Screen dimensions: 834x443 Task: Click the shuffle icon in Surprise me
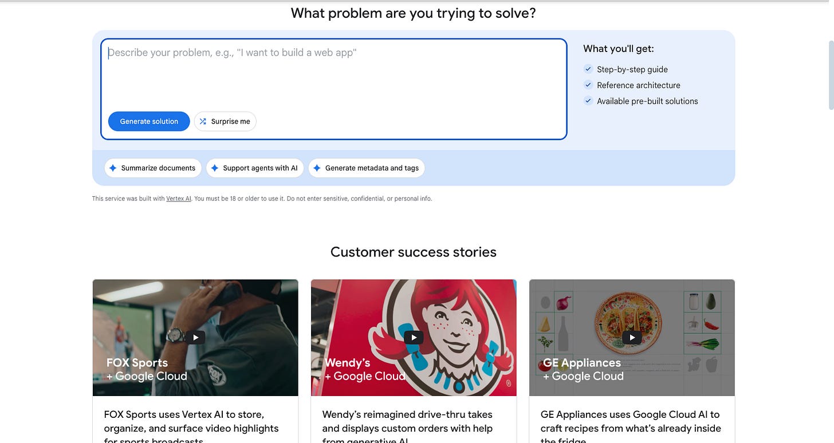203,121
